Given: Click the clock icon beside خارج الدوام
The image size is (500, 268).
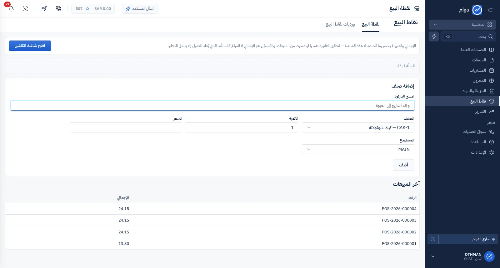Looking at the screenshot, I should (x=433, y=239).
